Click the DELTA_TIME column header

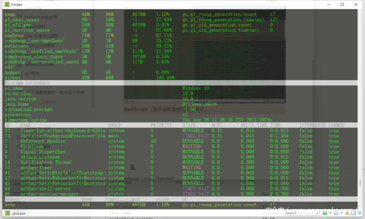(254, 125)
